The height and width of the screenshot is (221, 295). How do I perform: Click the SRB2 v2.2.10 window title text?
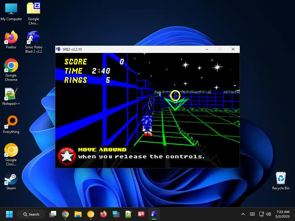(72, 49)
